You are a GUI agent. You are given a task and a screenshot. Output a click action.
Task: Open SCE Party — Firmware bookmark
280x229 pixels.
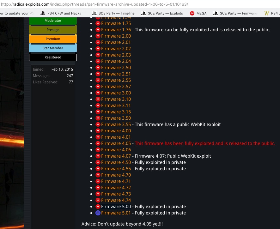[x=235, y=13]
